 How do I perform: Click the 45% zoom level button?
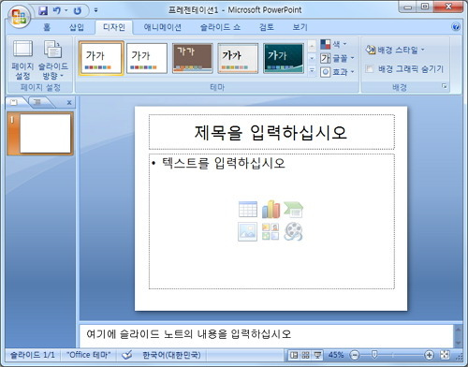[x=336, y=355]
